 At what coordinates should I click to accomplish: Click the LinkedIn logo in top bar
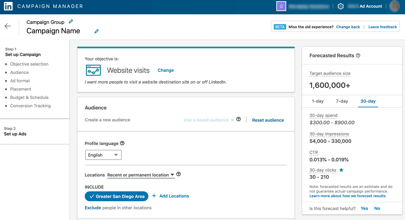pos(8,6)
